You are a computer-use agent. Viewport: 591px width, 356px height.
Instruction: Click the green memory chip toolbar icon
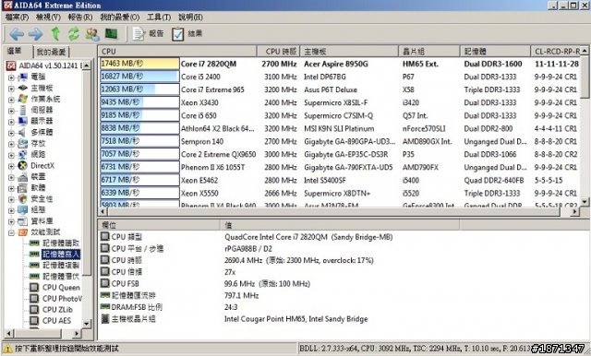pyautogui.click(x=111, y=34)
